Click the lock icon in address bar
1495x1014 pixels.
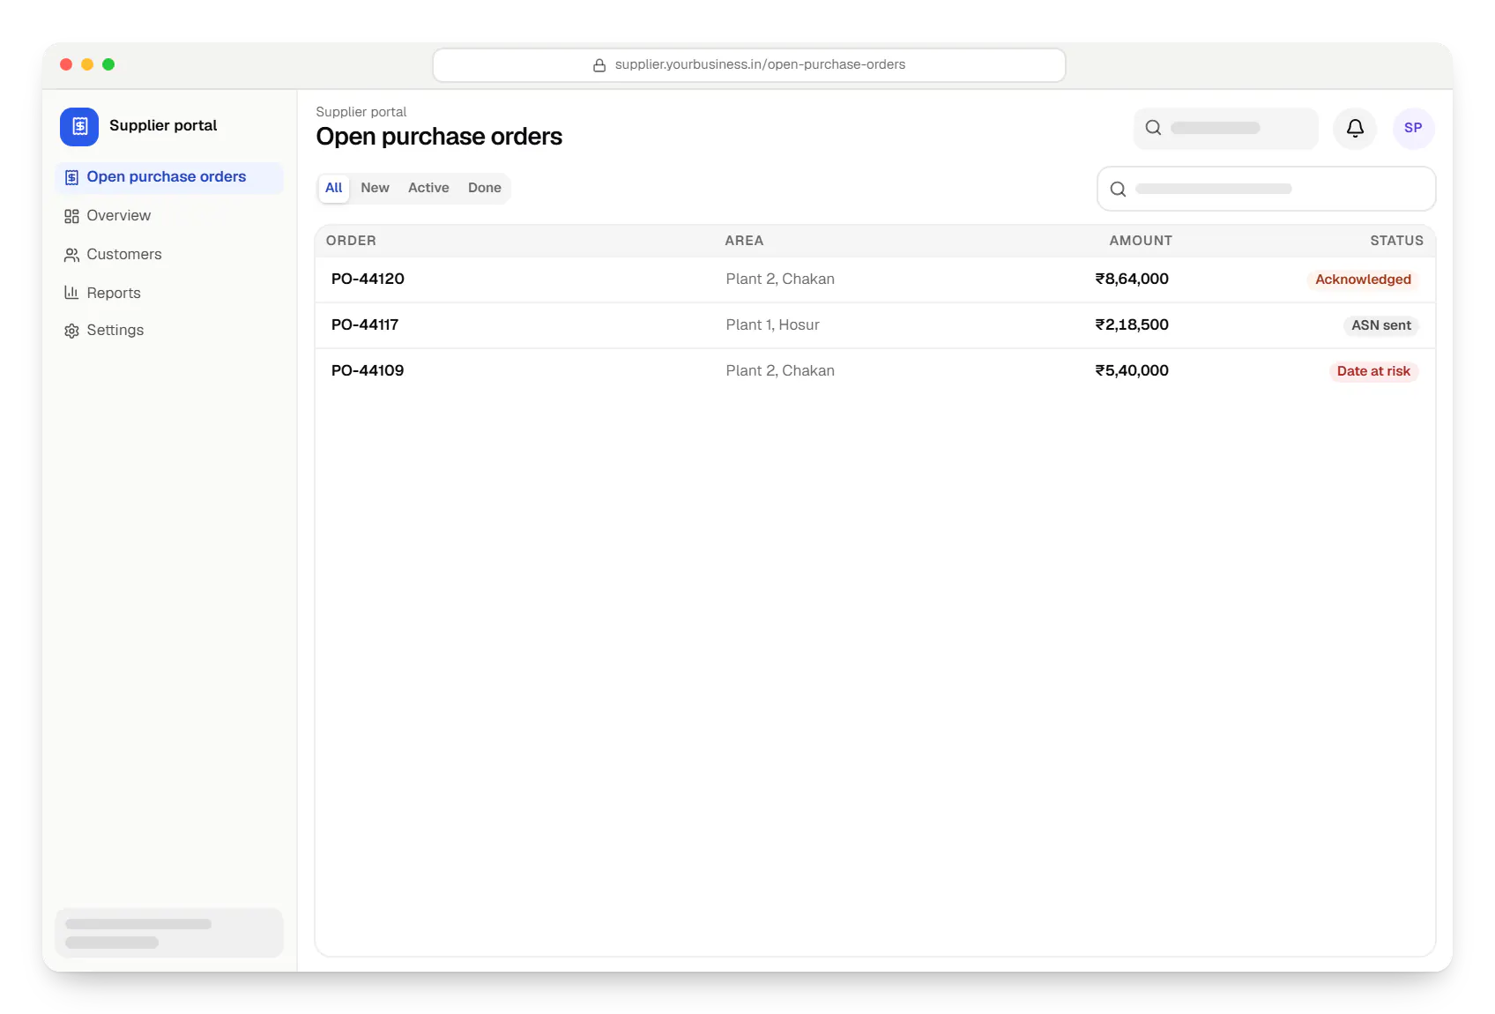pos(599,65)
